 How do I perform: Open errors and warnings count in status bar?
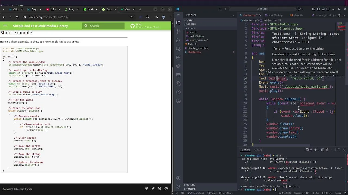tap(212, 193)
